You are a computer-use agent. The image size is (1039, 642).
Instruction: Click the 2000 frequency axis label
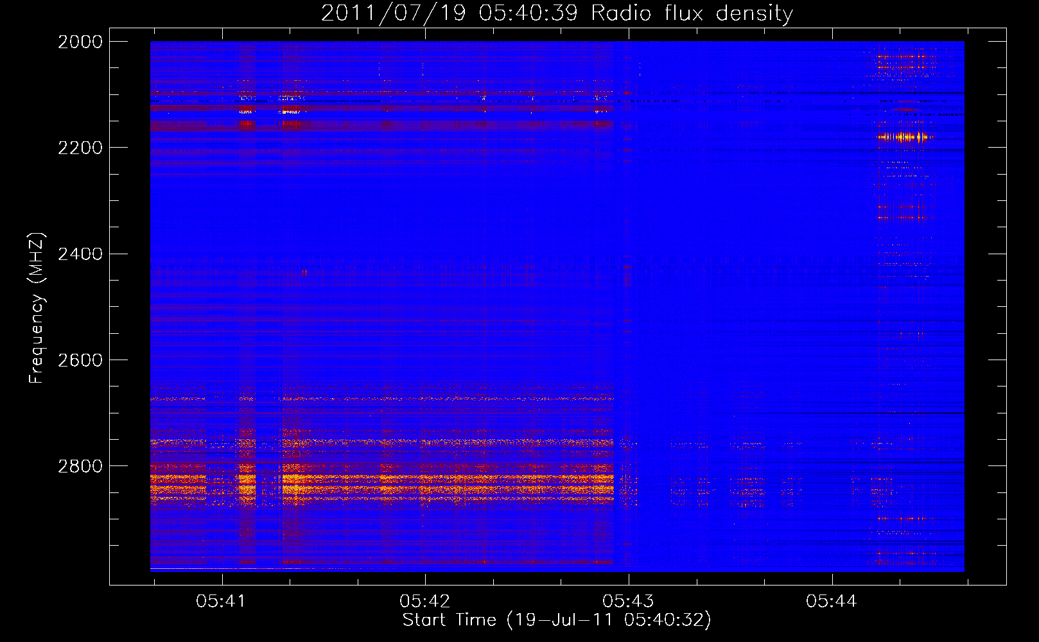80,42
